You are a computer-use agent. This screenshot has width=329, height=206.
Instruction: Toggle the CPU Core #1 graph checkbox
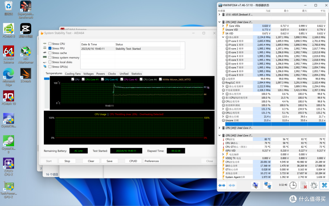[83, 79]
